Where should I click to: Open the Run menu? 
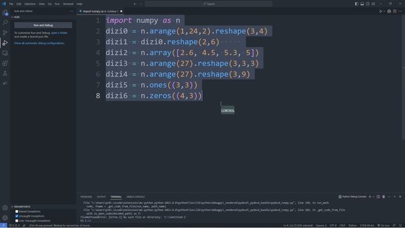pos(58,4)
